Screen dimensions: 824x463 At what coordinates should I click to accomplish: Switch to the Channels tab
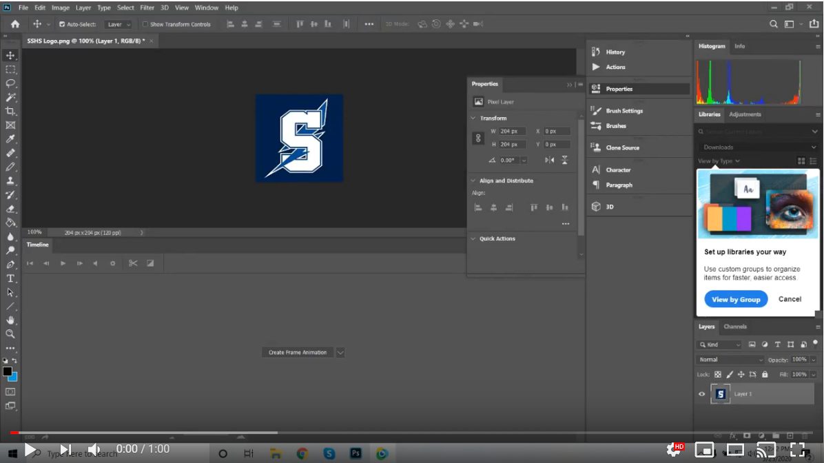click(734, 327)
